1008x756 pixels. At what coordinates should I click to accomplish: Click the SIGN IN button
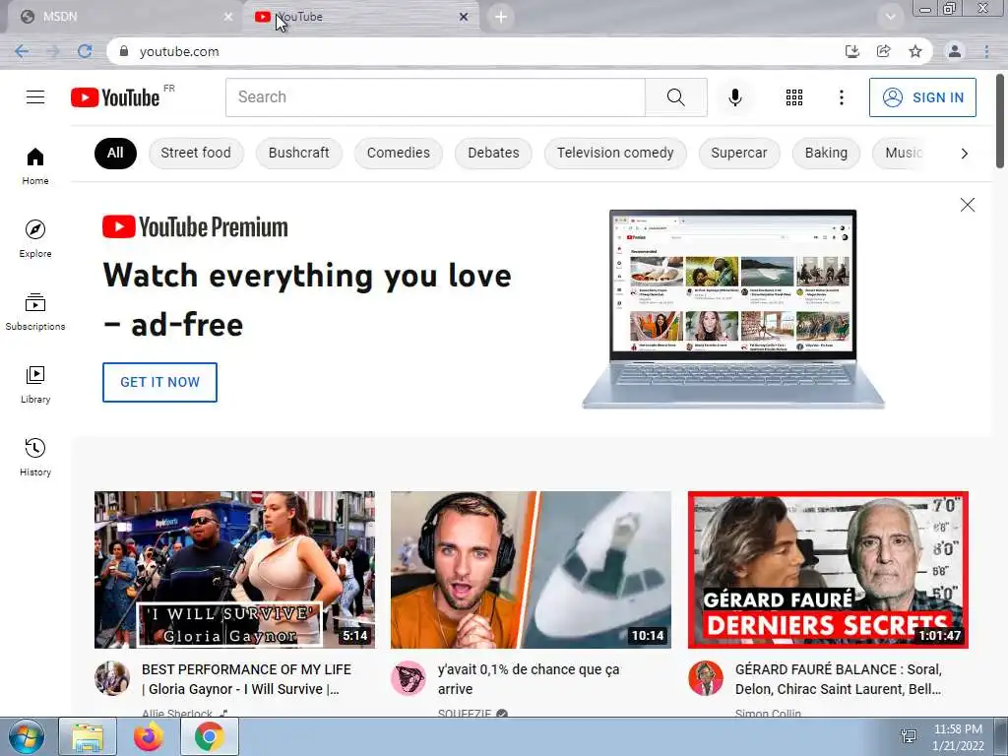(x=922, y=97)
